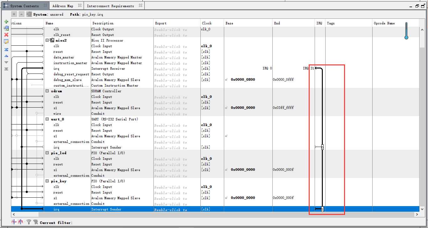Click the debug_reset_request row name

tap(71, 74)
